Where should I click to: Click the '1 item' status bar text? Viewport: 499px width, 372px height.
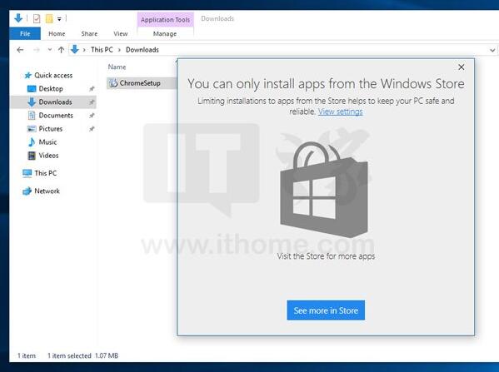click(x=27, y=356)
